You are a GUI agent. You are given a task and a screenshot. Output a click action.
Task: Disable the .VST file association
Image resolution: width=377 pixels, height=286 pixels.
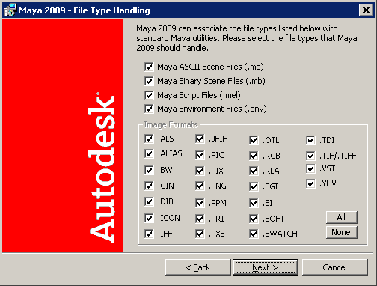coord(310,169)
